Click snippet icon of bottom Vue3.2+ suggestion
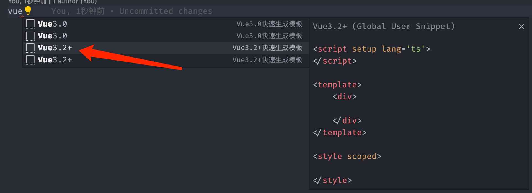The height and width of the screenshot is (193, 532). click(30, 60)
